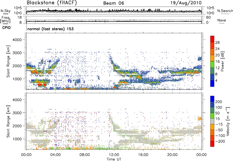
Task: Click the '4000' tick of the power panel
Action: pos(17,40)
